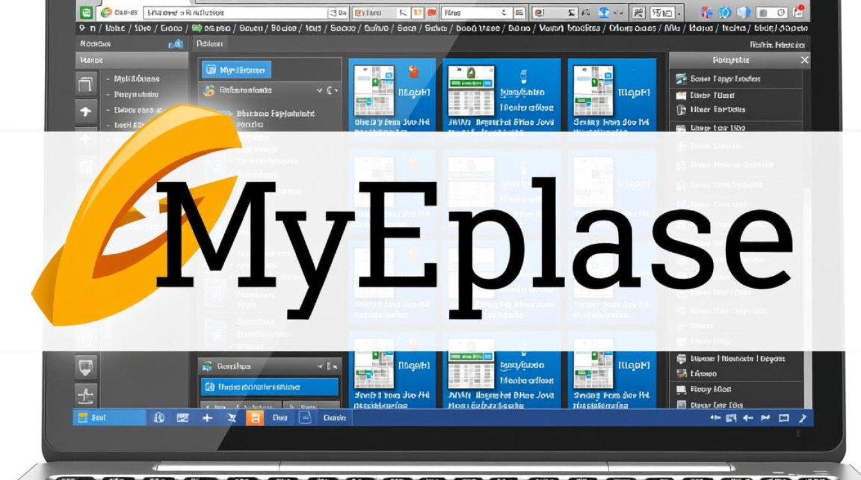The width and height of the screenshot is (861, 480).
Task: Click the plus icon in the bottom taskbar
Action: coord(206,418)
